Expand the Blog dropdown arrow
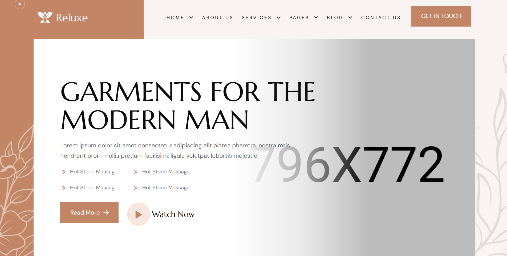507x256 pixels. [x=350, y=18]
